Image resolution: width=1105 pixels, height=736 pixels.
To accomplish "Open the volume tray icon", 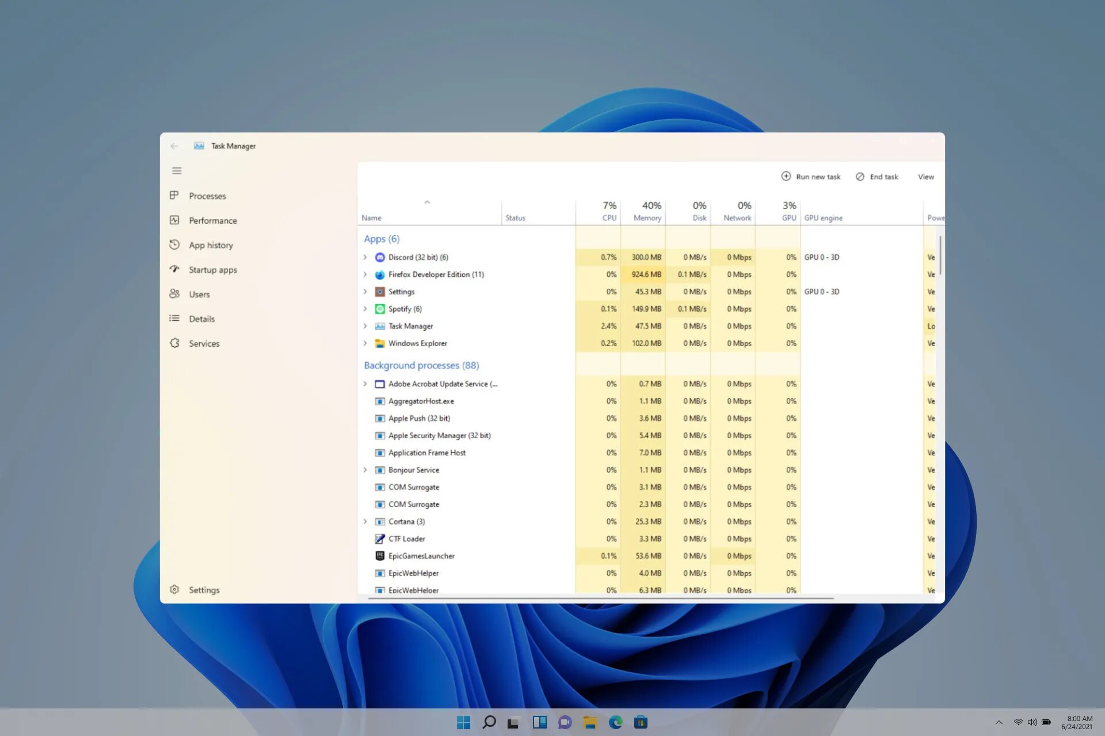I will pyautogui.click(x=1032, y=722).
